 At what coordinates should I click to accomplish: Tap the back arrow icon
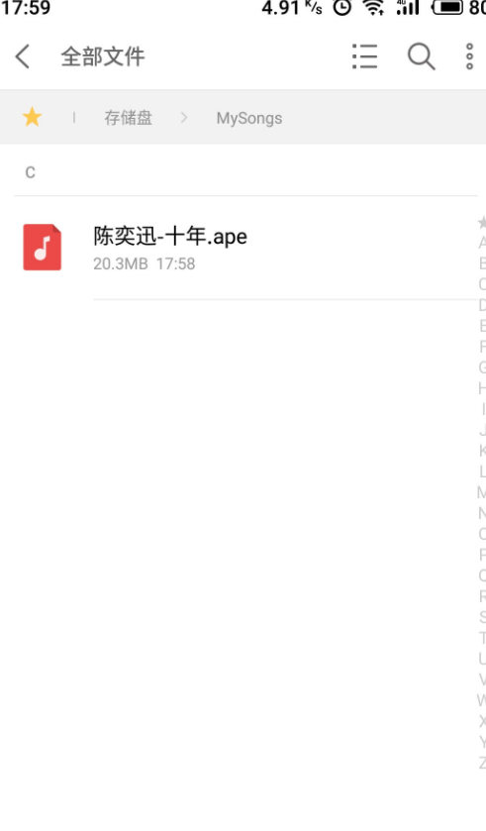[x=22, y=56]
